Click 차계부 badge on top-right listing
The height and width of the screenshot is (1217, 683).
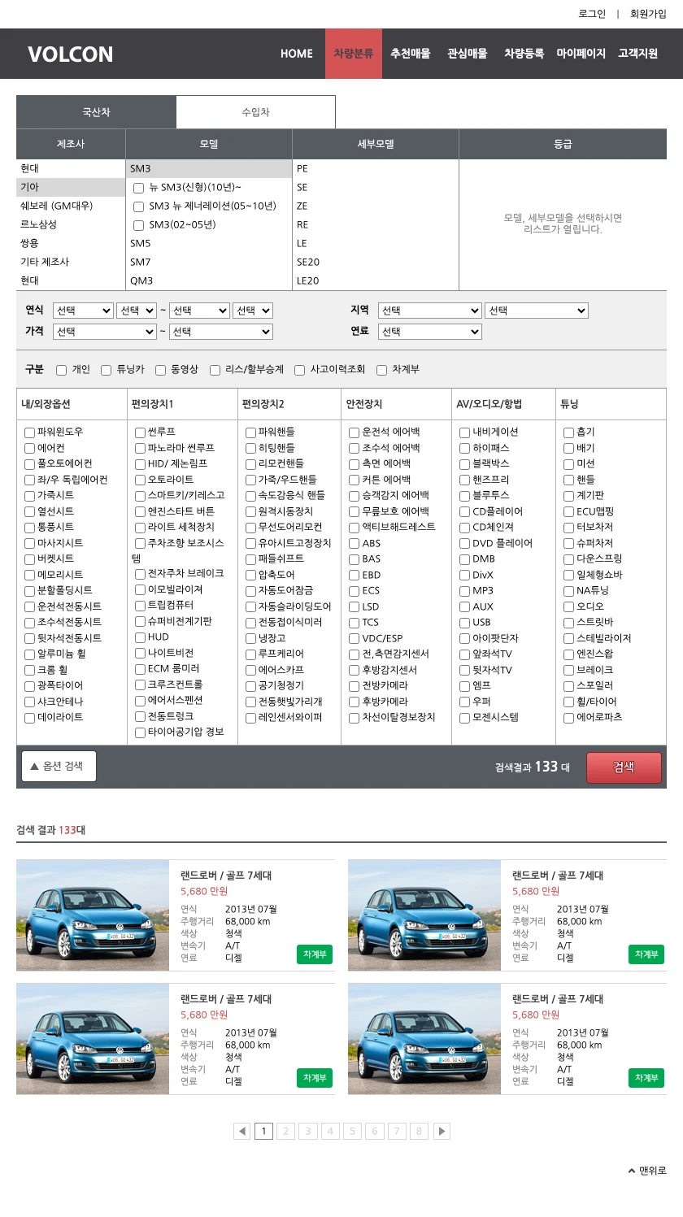click(x=646, y=954)
